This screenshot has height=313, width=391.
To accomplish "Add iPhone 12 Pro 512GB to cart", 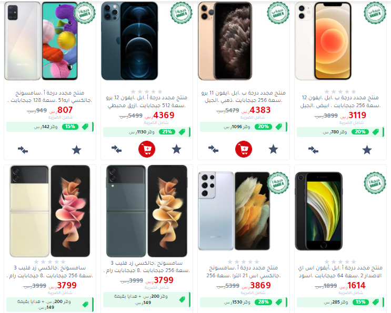I will point(147,149).
